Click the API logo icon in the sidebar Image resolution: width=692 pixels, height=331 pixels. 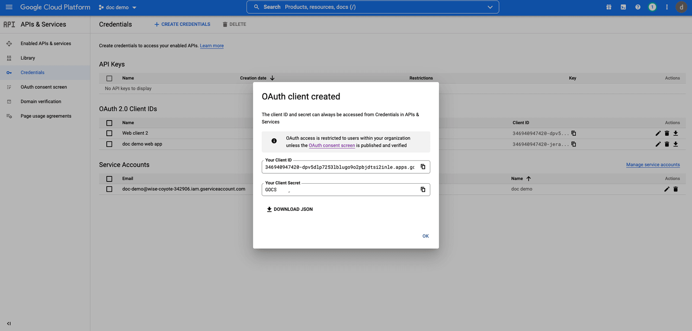(9, 24)
